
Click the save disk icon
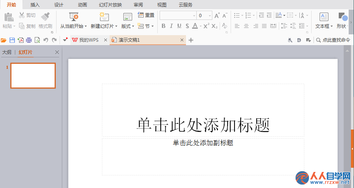point(12,40)
